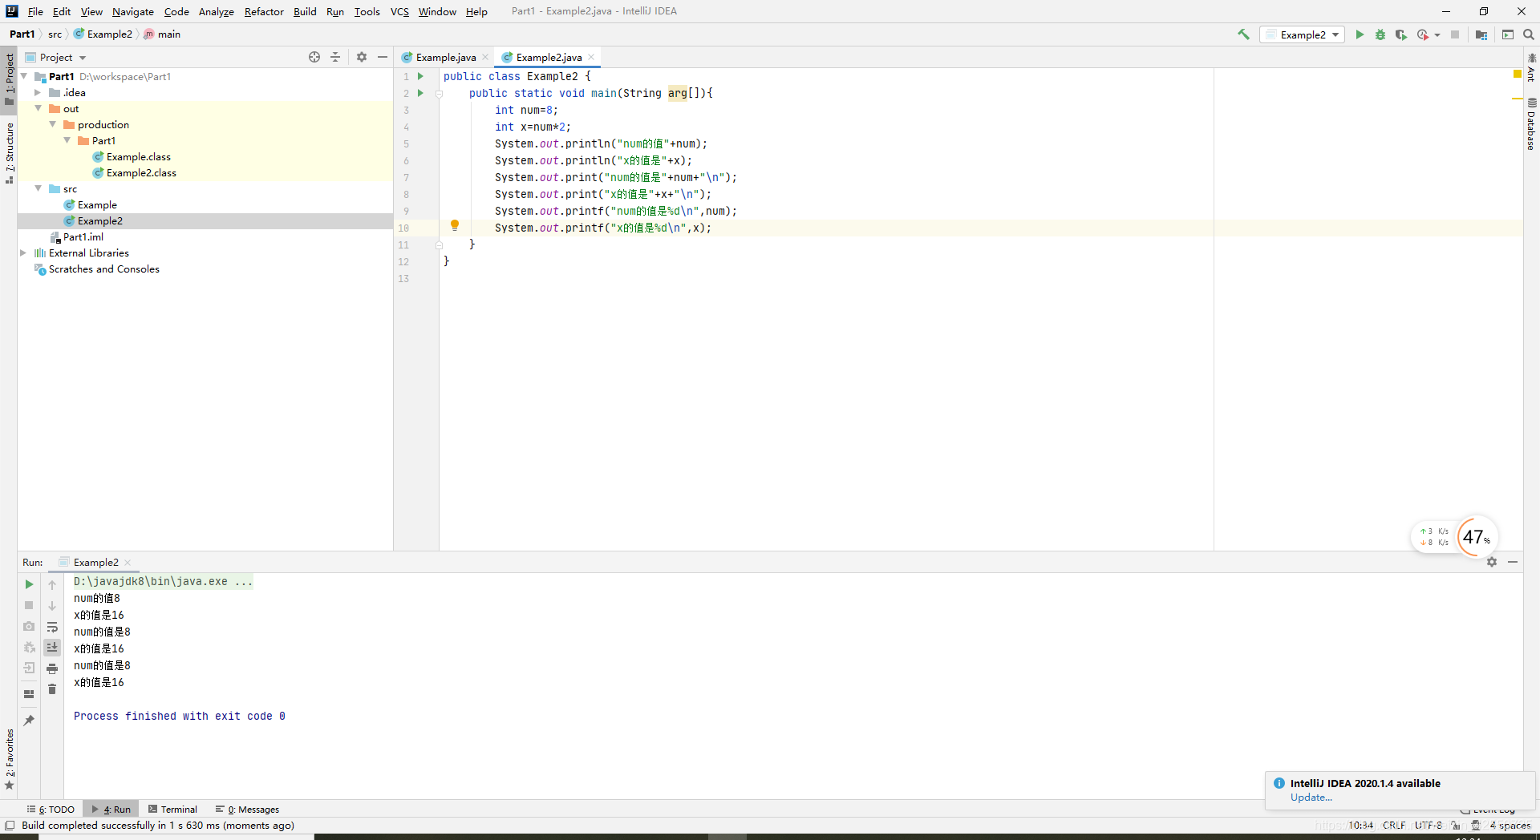Toggle soft-wrap in Run console
1540x840 pixels.
[52, 627]
